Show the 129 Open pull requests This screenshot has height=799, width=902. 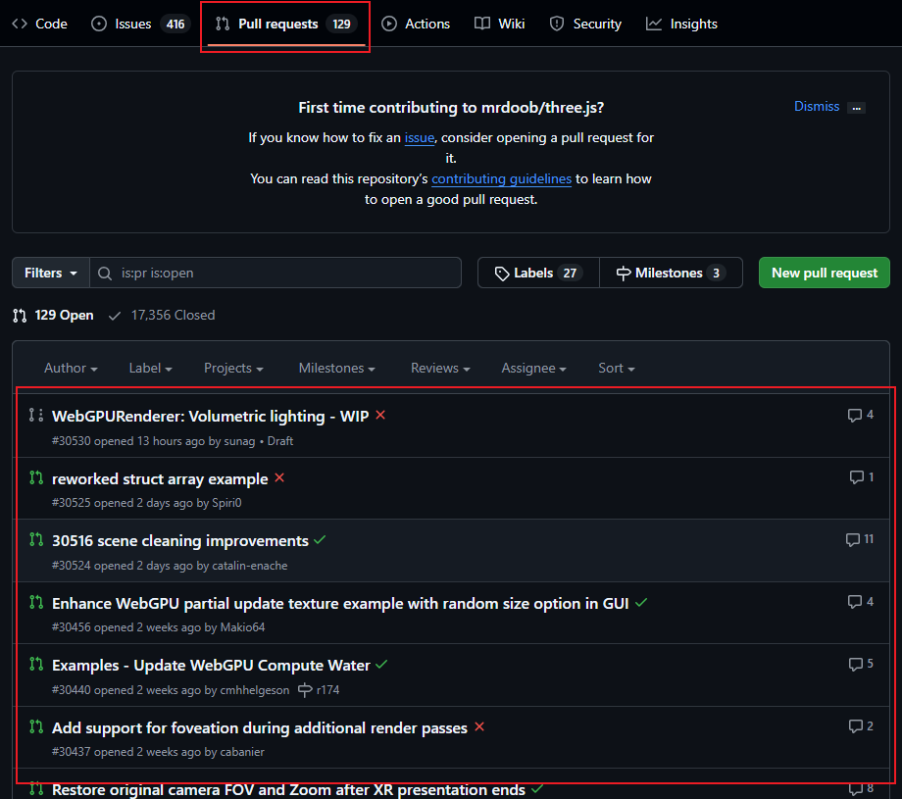53,316
